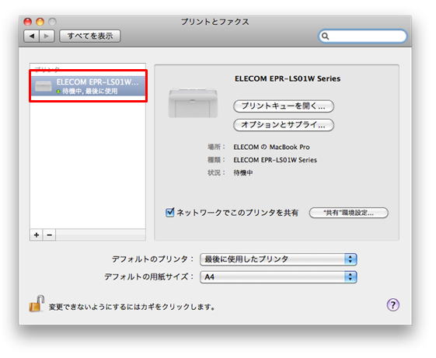Go forward with the right arrow button
The height and width of the screenshot is (358, 436).
[47, 36]
